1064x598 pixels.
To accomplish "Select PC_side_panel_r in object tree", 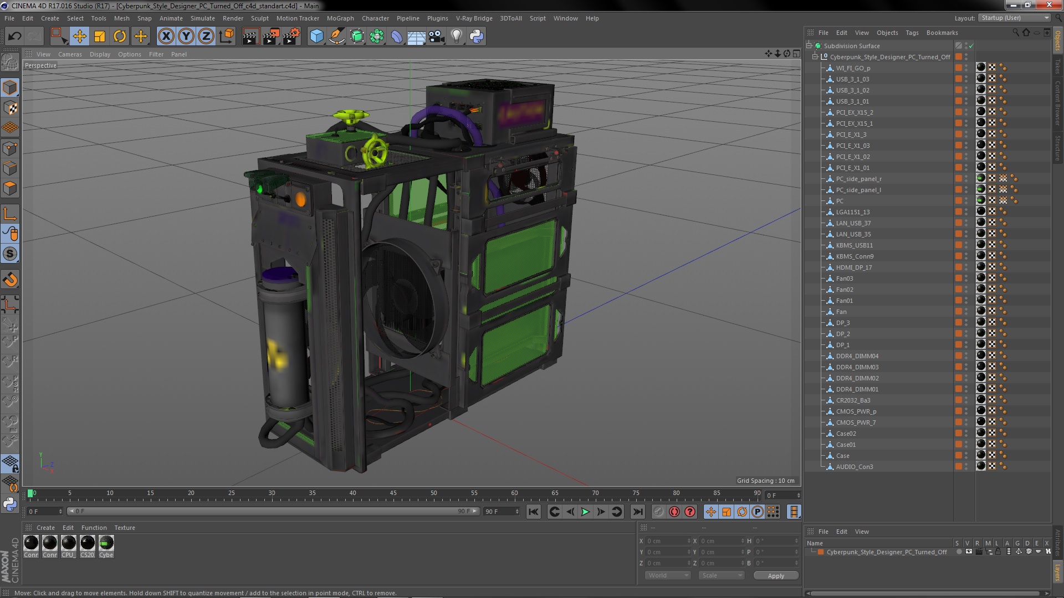I will pyautogui.click(x=858, y=179).
